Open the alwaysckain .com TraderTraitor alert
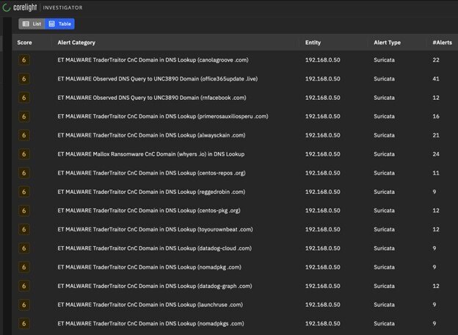 point(154,134)
